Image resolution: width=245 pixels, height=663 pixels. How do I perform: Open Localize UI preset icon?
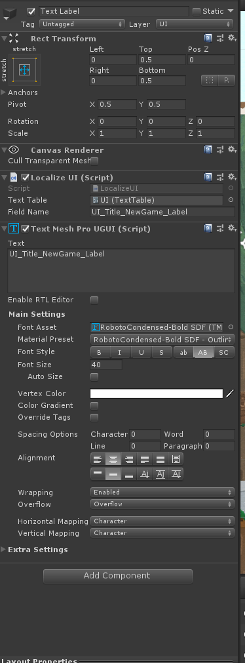coord(220,177)
